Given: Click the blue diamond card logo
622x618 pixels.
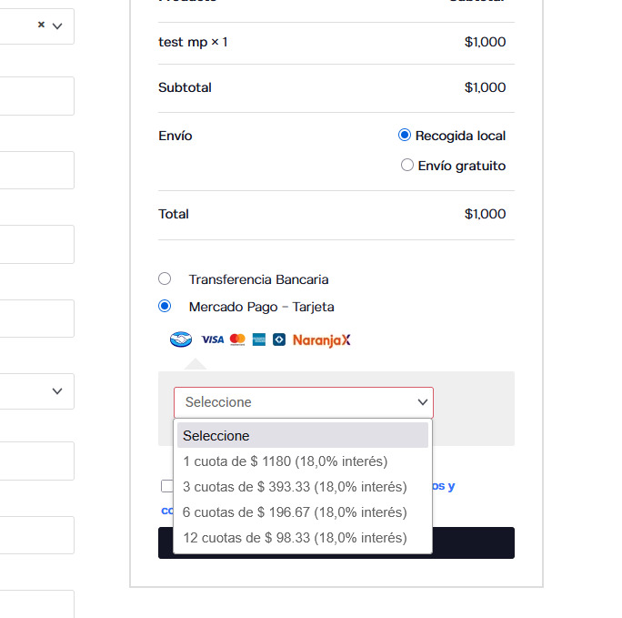Looking at the screenshot, I should pyautogui.click(x=279, y=339).
